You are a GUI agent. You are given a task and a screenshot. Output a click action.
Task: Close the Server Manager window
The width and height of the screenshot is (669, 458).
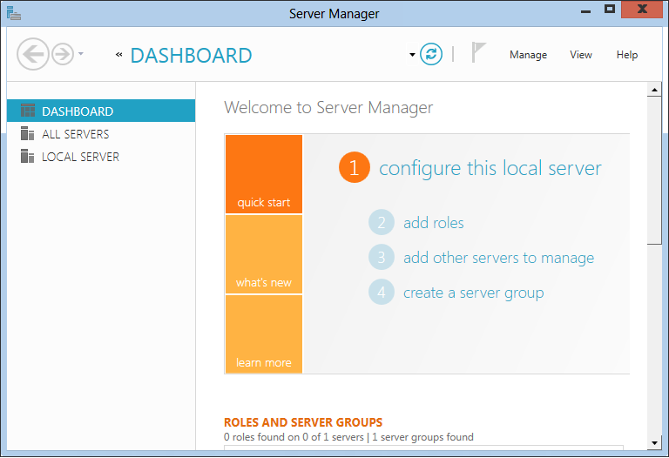click(642, 10)
